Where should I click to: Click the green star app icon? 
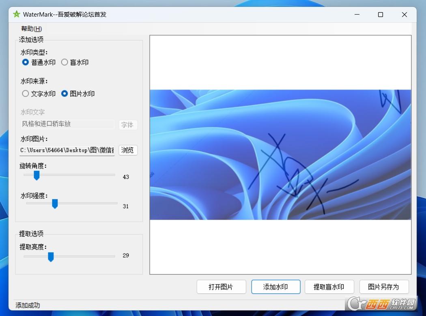(x=17, y=14)
